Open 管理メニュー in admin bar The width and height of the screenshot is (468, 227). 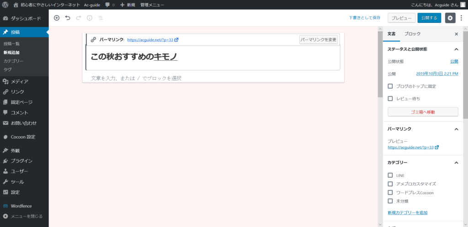coord(152,5)
